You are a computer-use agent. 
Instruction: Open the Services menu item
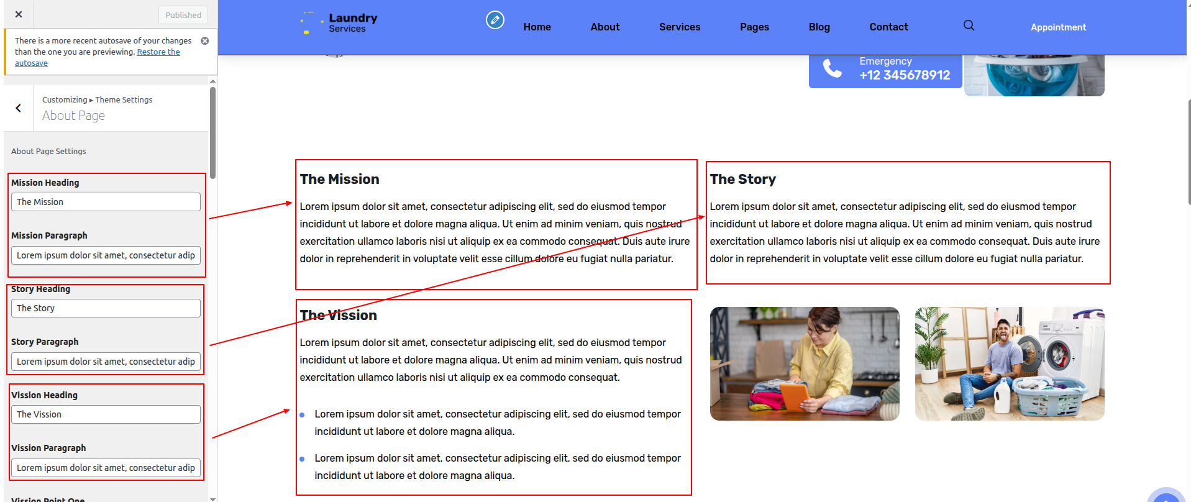(x=679, y=27)
